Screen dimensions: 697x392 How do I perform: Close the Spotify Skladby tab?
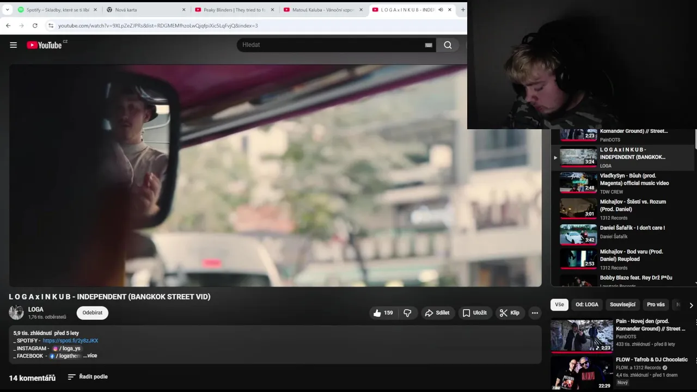[95, 10]
